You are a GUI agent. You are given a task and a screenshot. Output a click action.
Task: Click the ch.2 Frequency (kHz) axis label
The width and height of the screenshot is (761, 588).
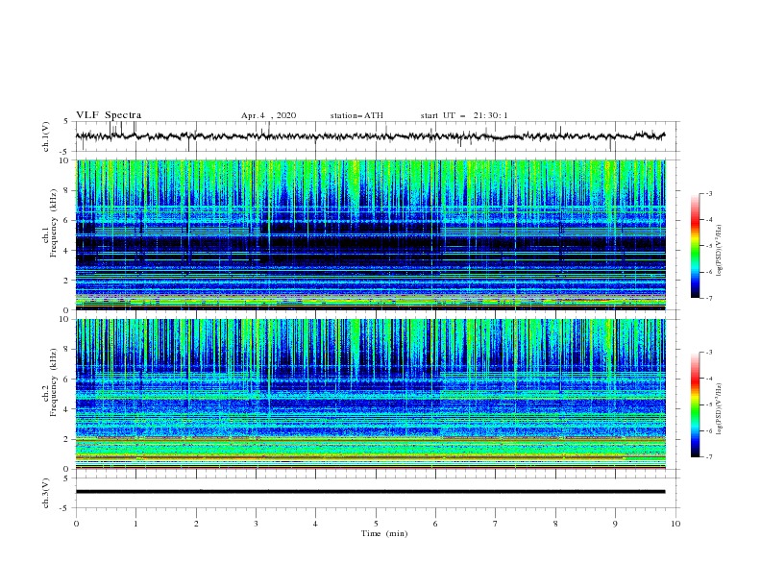pyautogui.click(x=50, y=382)
